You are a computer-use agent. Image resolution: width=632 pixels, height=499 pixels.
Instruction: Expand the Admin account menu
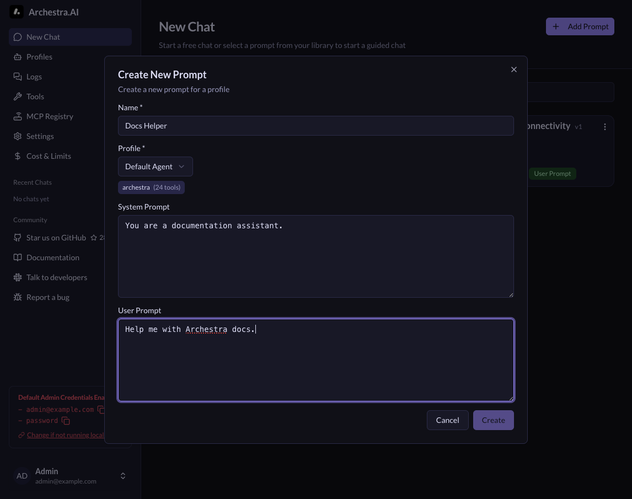(122, 476)
